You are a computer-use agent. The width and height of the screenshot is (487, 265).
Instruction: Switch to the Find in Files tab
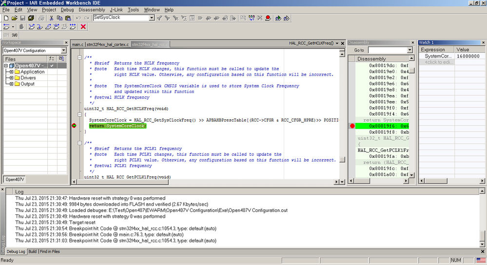(x=50, y=252)
